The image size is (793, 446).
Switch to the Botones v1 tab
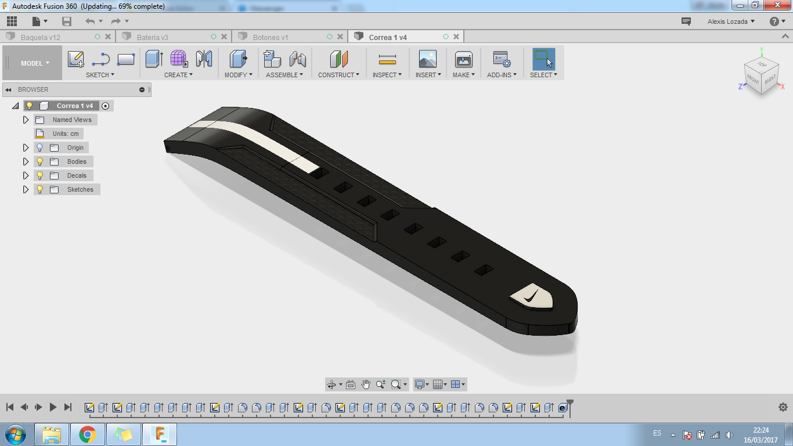290,37
